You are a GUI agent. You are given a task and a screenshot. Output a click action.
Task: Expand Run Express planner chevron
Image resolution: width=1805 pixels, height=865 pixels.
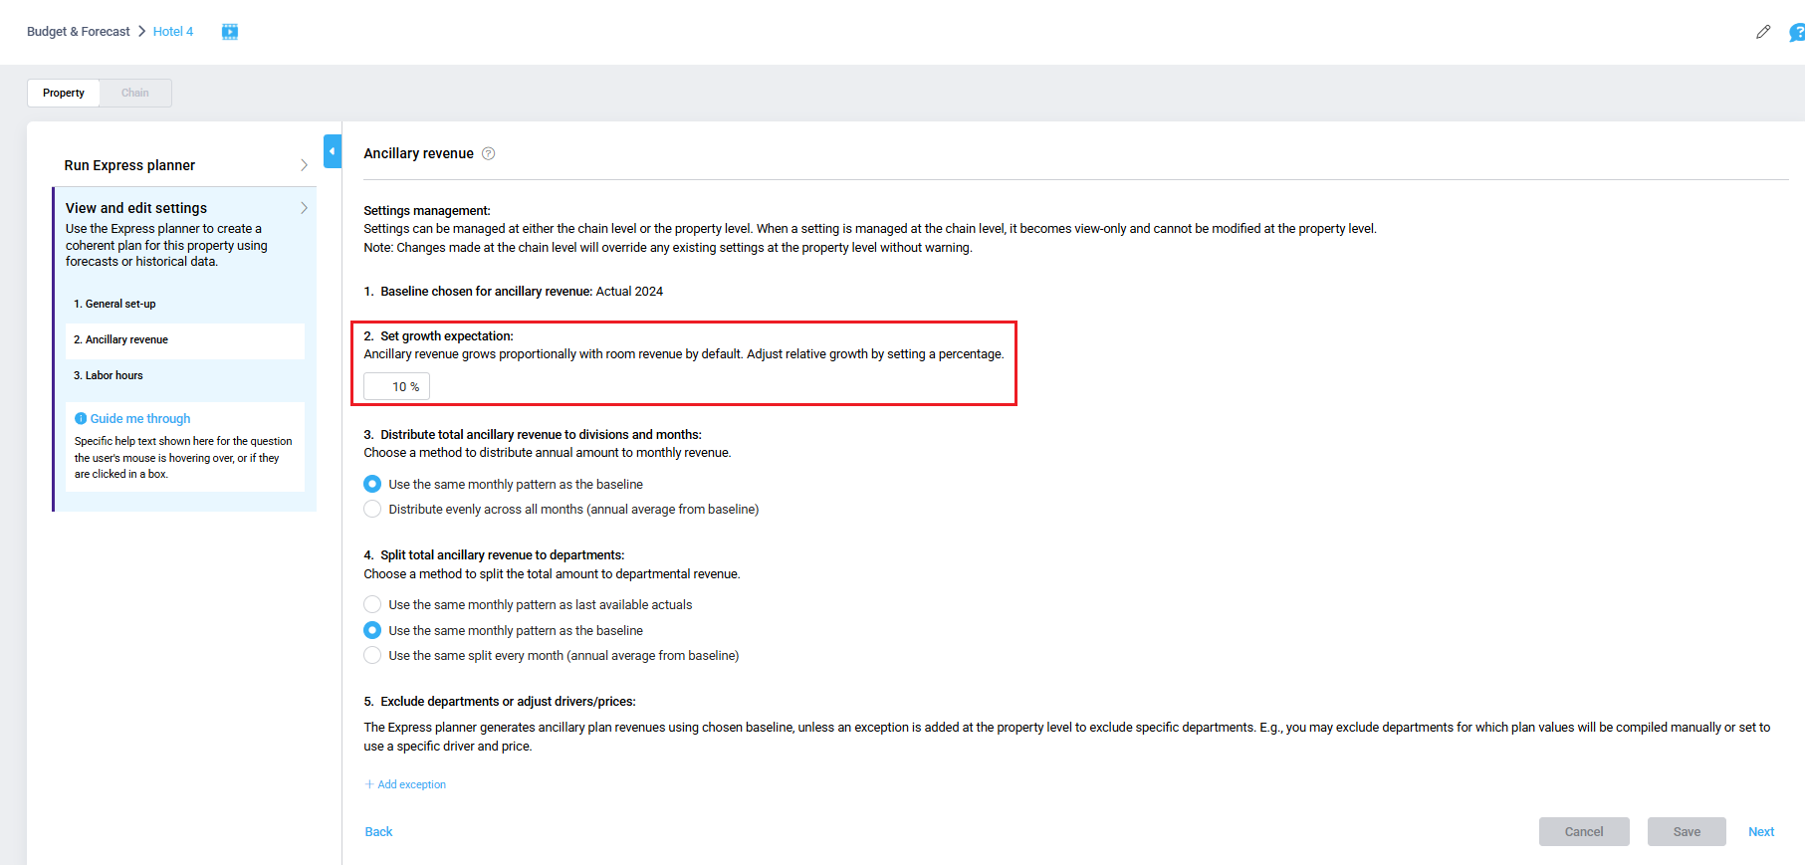pos(304,165)
